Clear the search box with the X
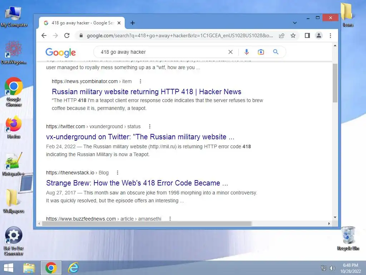The width and height of the screenshot is (366, 275). [231, 52]
